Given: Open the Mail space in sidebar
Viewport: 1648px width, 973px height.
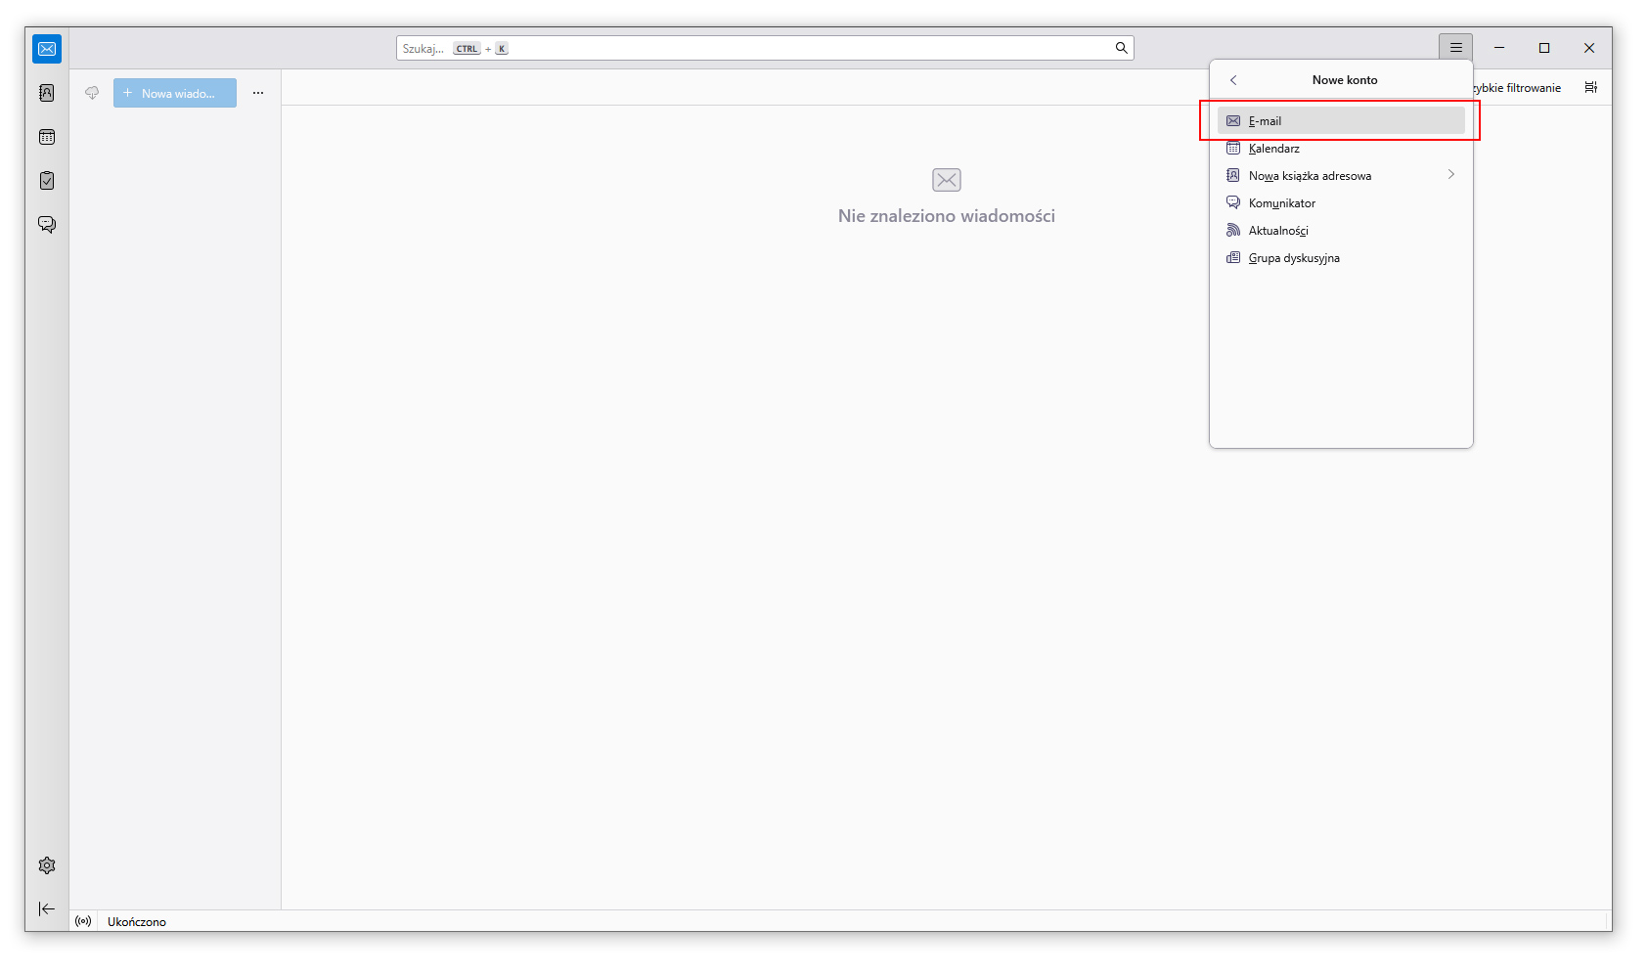Looking at the screenshot, I should pos(47,49).
